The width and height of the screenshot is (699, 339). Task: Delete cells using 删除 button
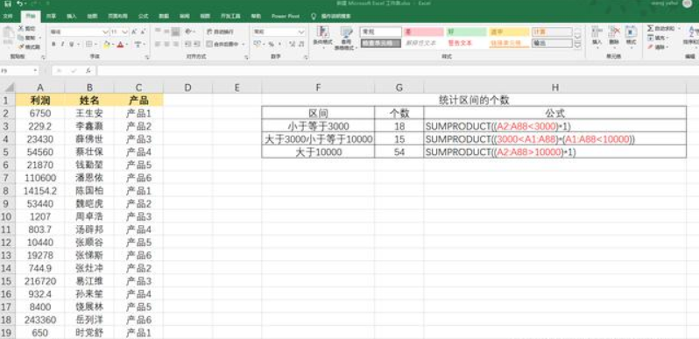(614, 38)
